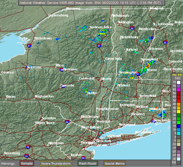This screenshot has height=167, width=183.
Task: Select the pale -30 dBZ color swatch
Action: [178, 159]
